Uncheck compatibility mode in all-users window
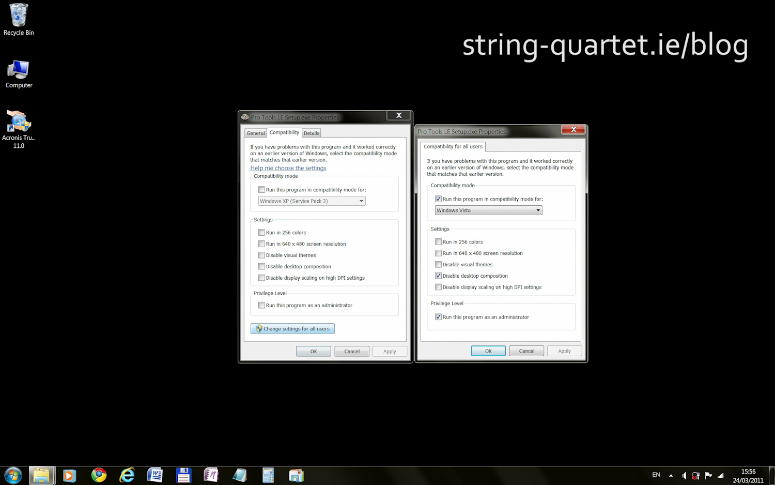 point(438,199)
